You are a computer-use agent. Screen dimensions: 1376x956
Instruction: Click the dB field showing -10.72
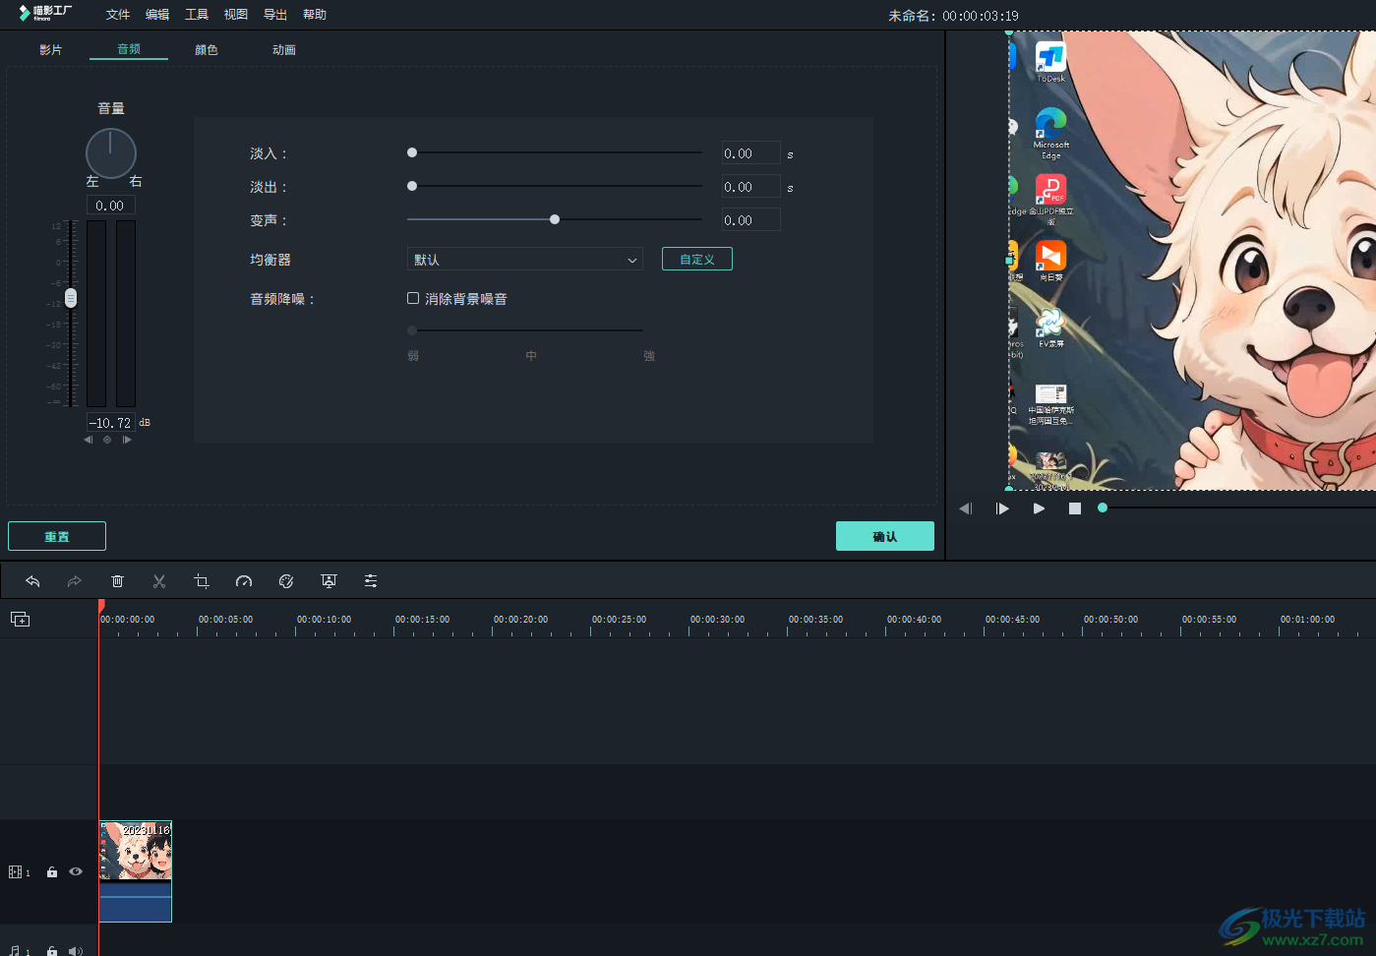111,423
